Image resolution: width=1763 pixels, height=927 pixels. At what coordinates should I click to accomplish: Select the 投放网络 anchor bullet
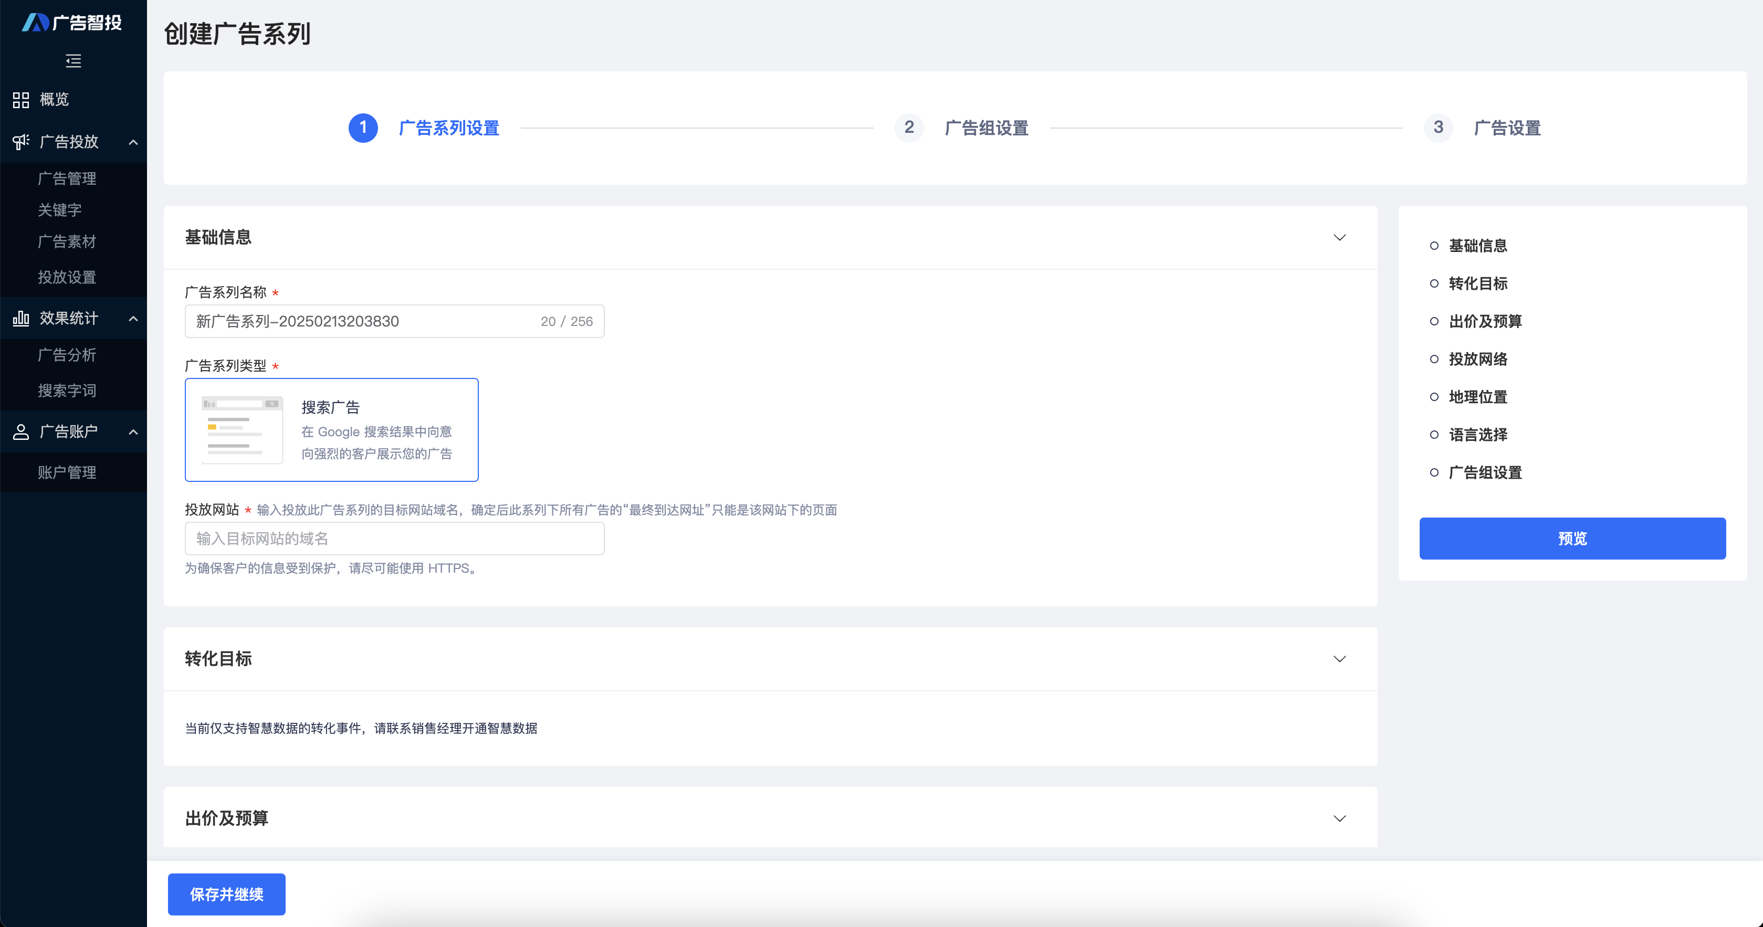(x=1434, y=359)
